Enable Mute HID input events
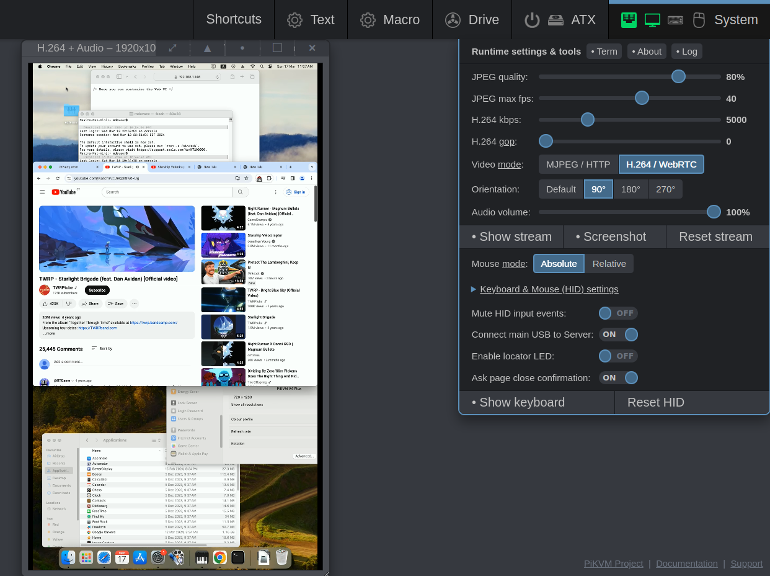This screenshot has width=770, height=576. pyautogui.click(x=617, y=313)
